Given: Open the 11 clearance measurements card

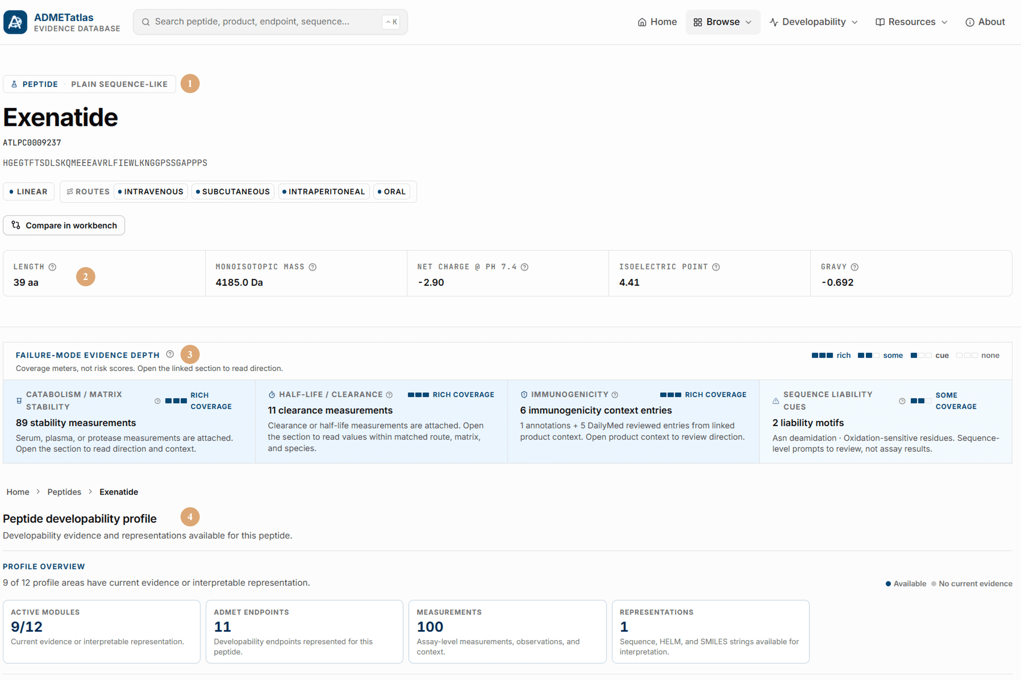Looking at the screenshot, I should [382, 421].
